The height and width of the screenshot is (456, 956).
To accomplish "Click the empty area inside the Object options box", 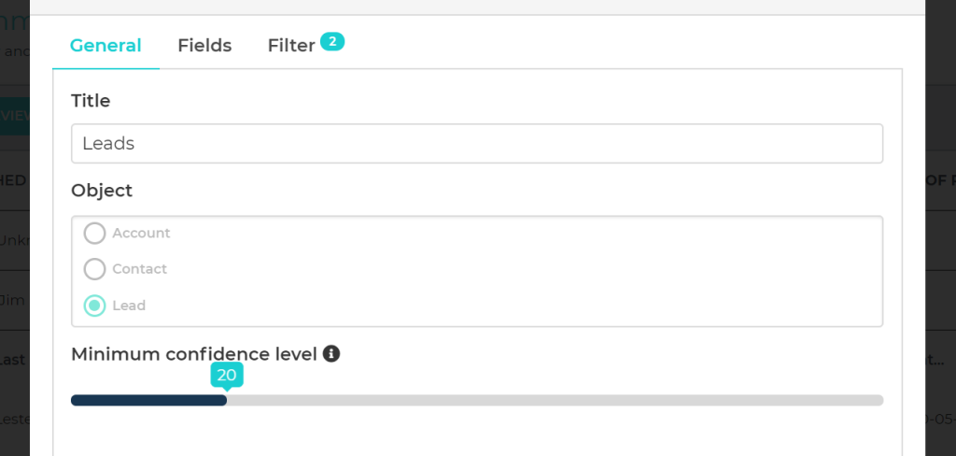I will pos(560,271).
